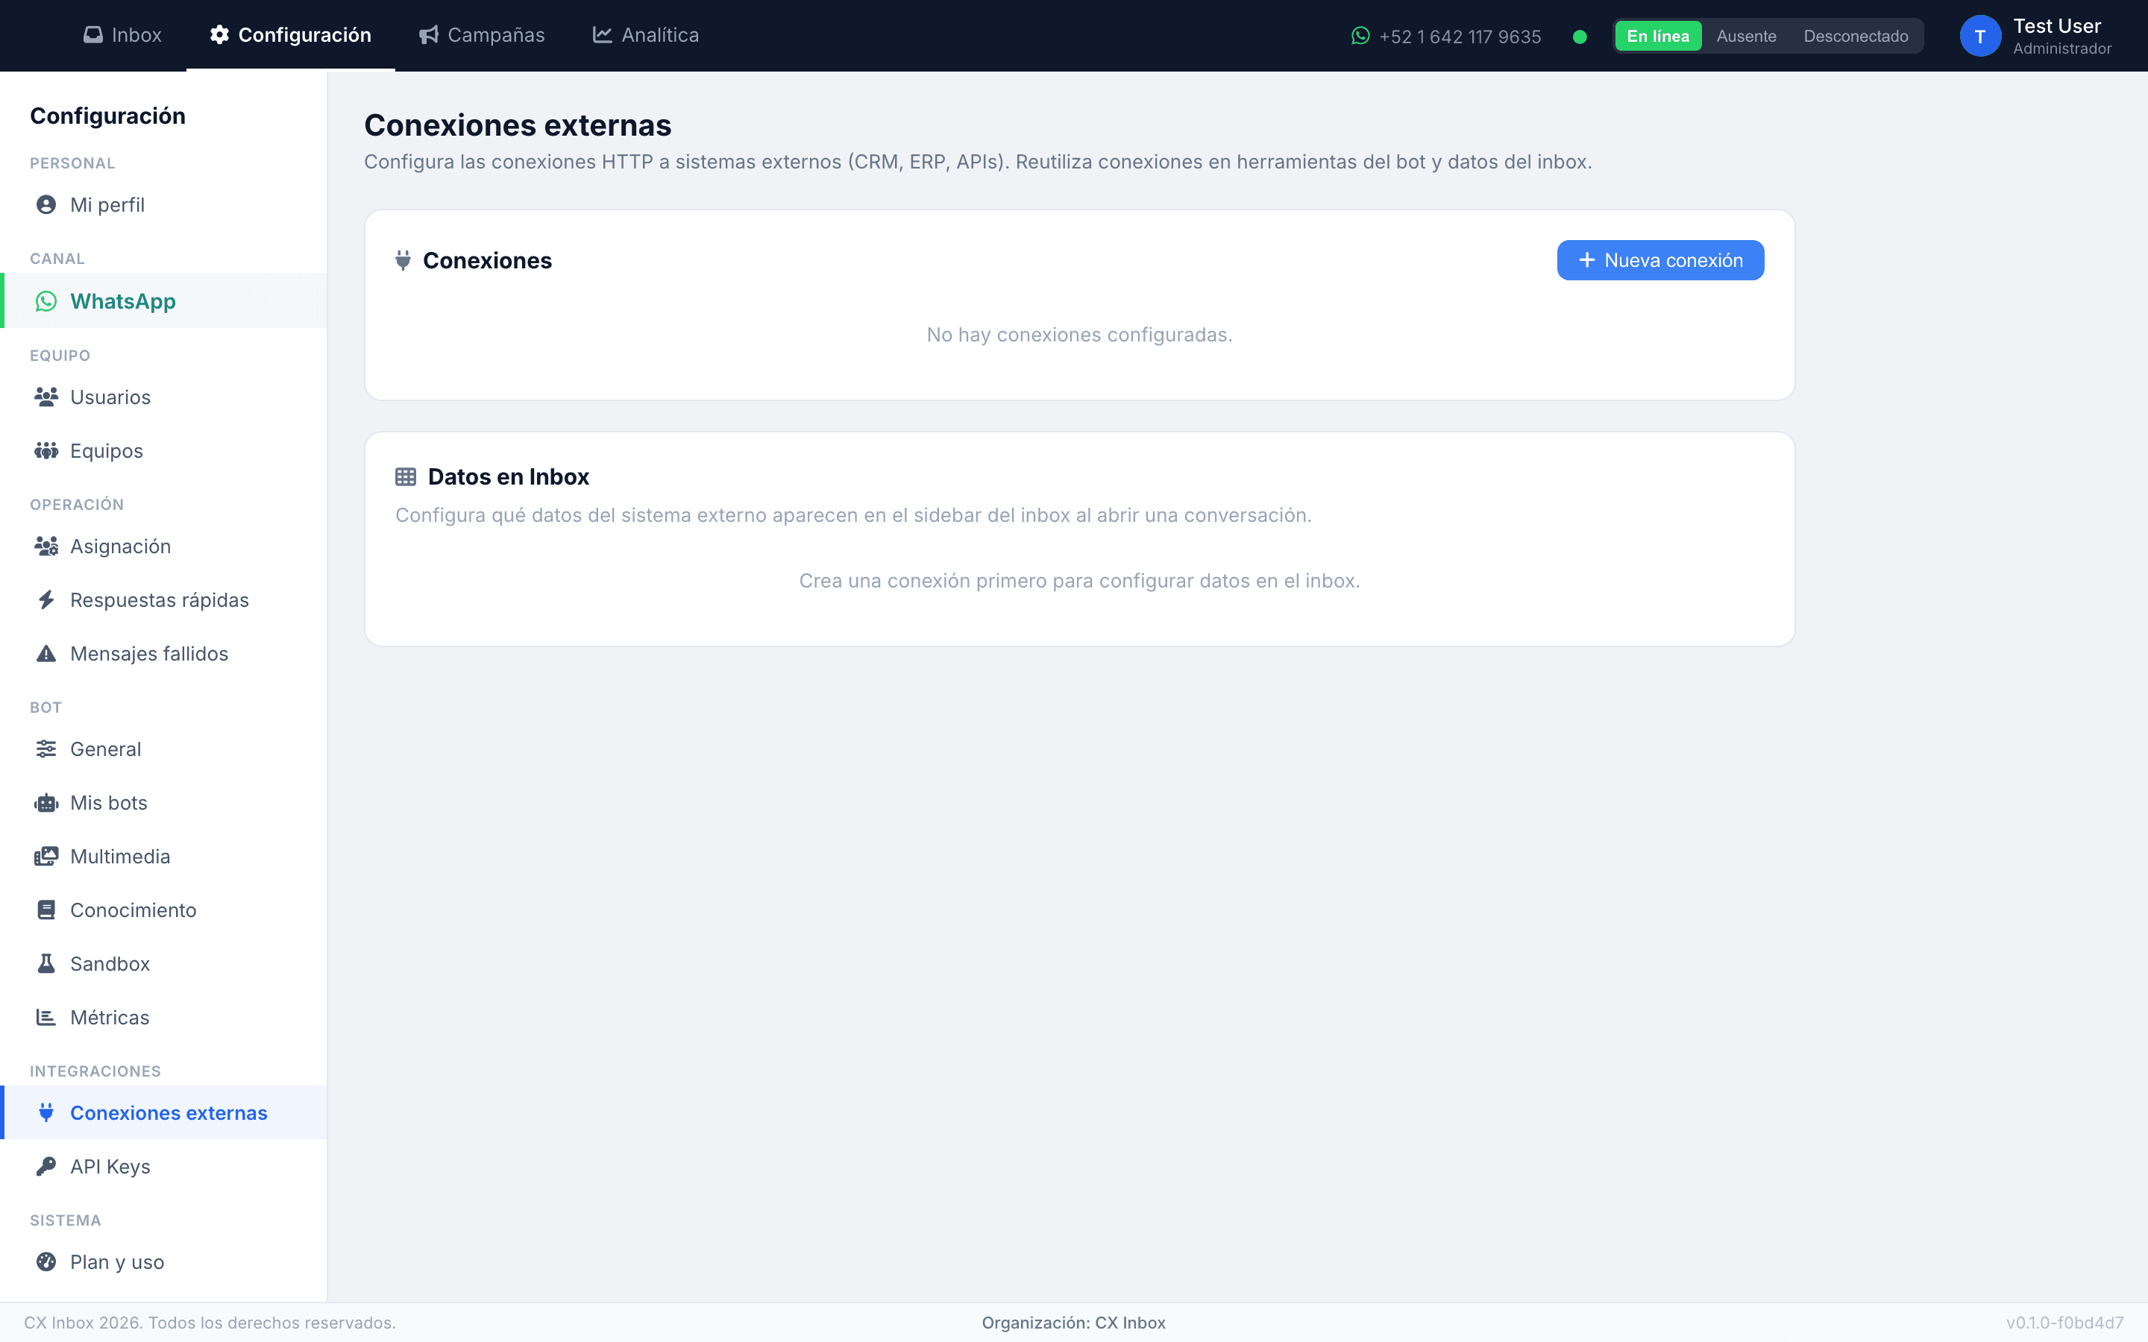Set status to Desconectado
The height and width of the screenshot is (1342, 2148).
[1856, 37]
